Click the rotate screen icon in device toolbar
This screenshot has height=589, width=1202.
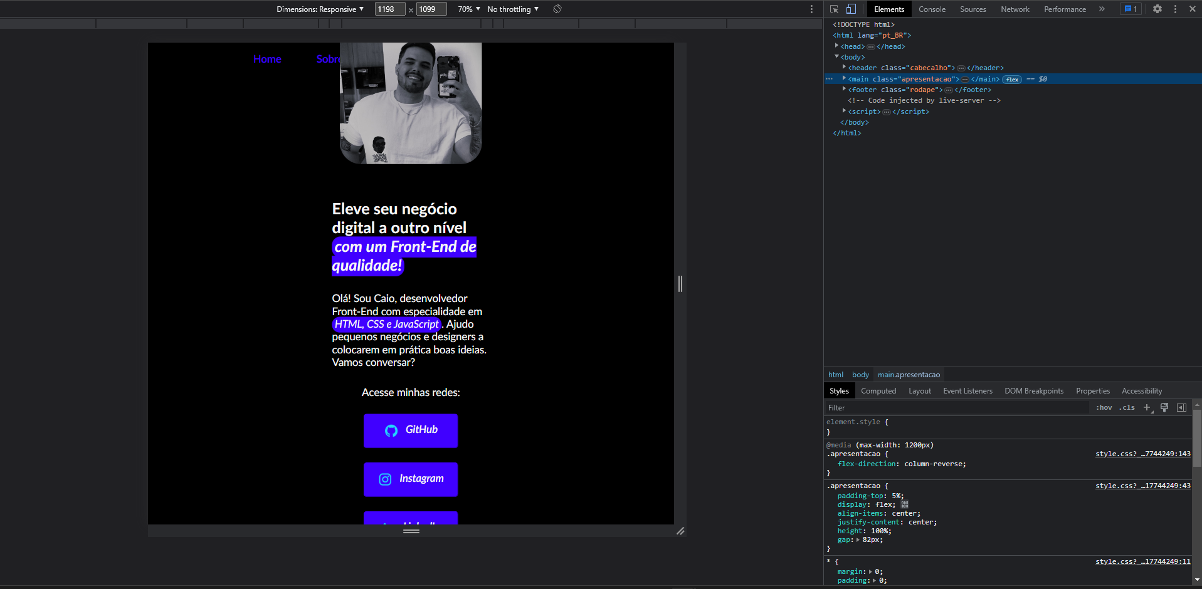click(x=557, y=9)
